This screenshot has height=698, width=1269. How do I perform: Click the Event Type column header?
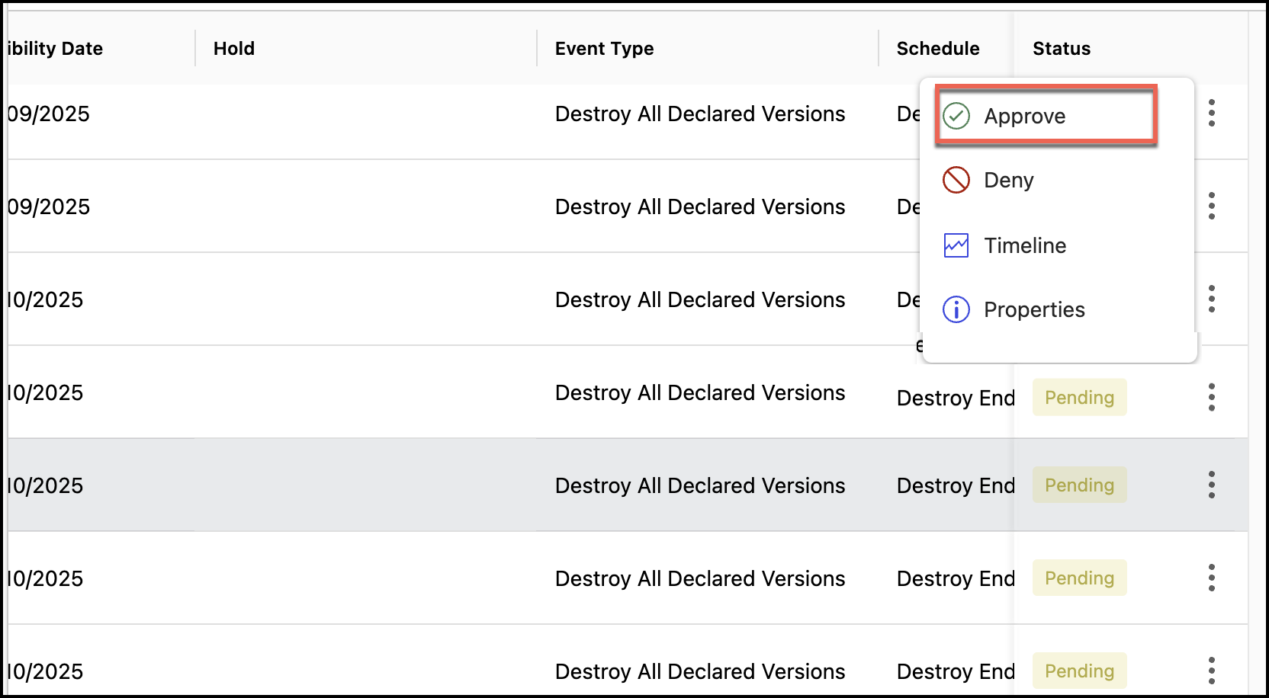tap(604, 49)
